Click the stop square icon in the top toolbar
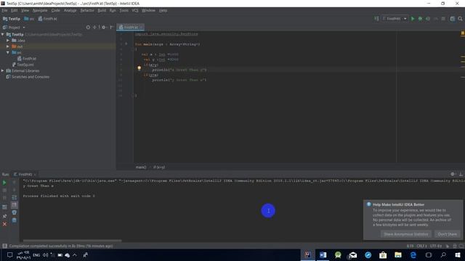This screenshot has height=261, width=465. click(x=443, y=19)
